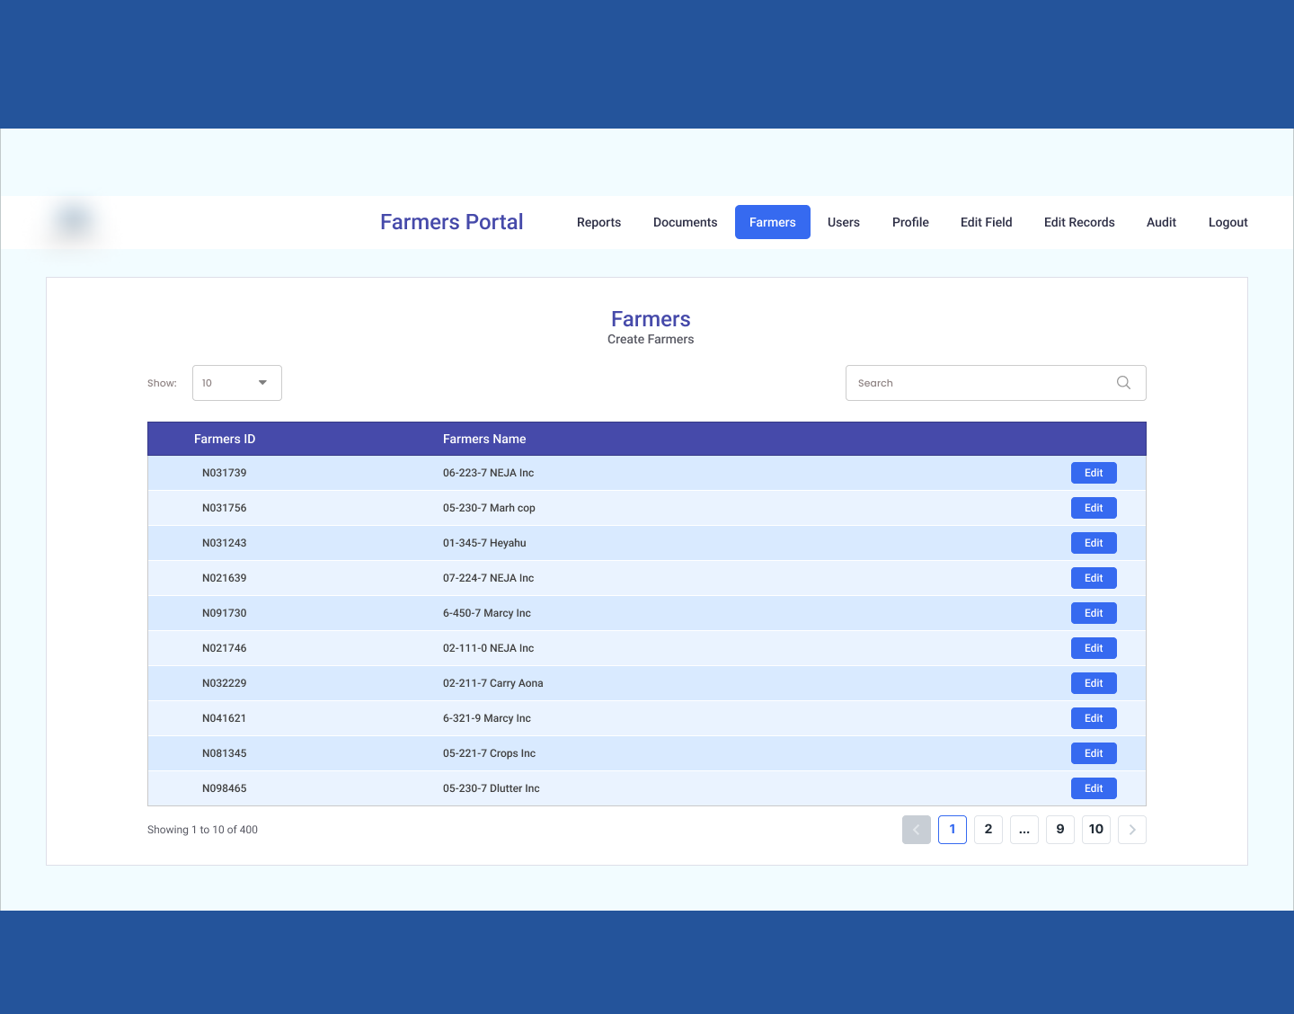1294x1014 pixels.
Task: Select farmer ID N031739
Action: [x=224, y=473]
